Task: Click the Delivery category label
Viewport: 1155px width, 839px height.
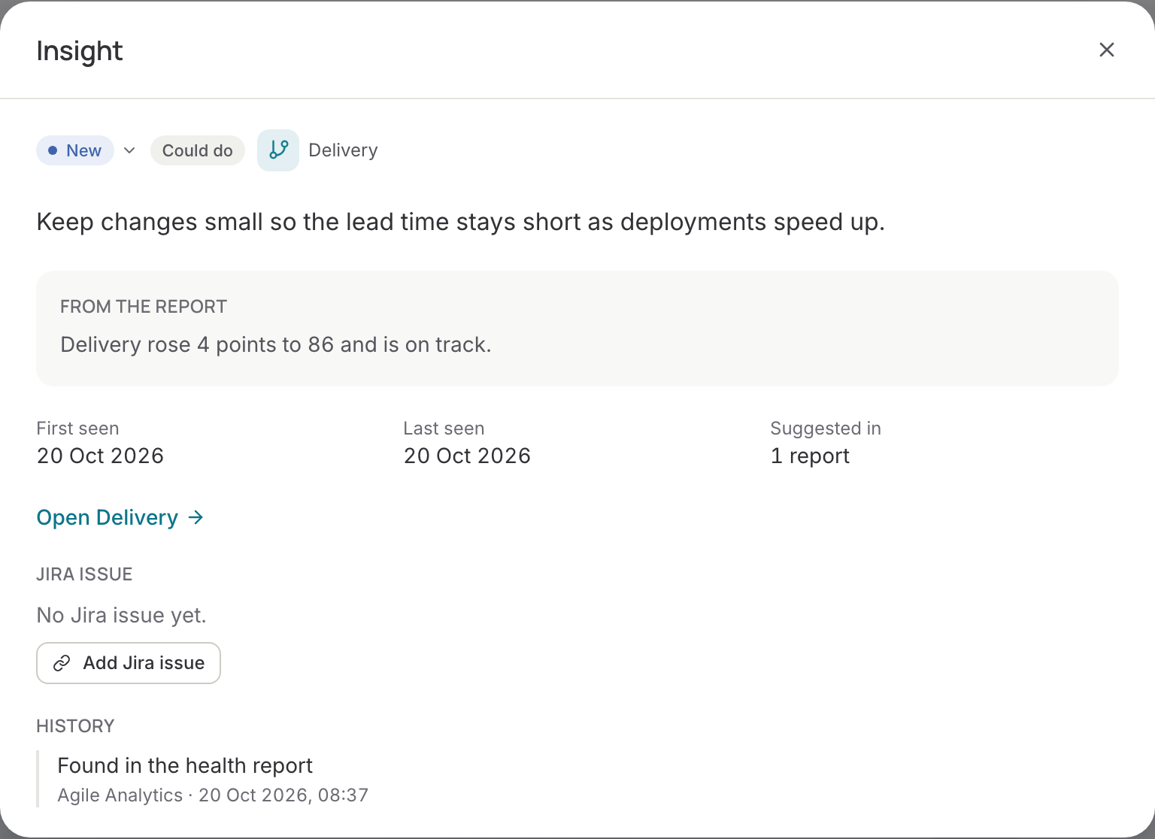Action: point(343,150)
